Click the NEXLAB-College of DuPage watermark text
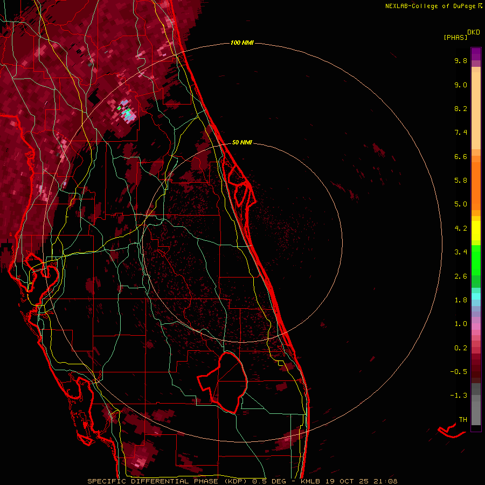 [x=431, y=6]
